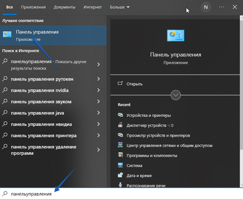Expand arrow for панель управления рутокен

click(98, 79)
